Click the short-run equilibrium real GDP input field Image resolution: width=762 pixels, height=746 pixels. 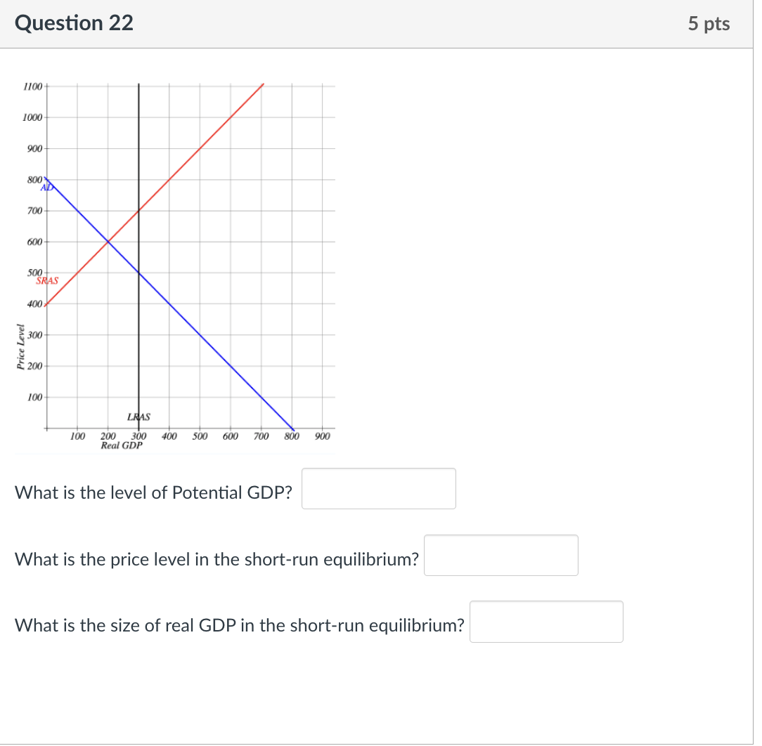[546, 621]
